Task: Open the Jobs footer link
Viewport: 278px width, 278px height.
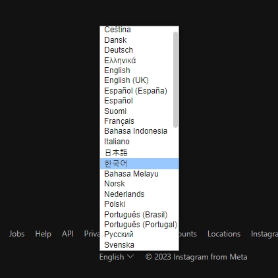Action: tap(16, 234)
